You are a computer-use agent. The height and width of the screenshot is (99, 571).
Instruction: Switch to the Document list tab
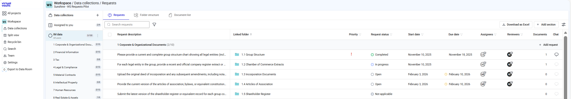[x=180, y=15]
